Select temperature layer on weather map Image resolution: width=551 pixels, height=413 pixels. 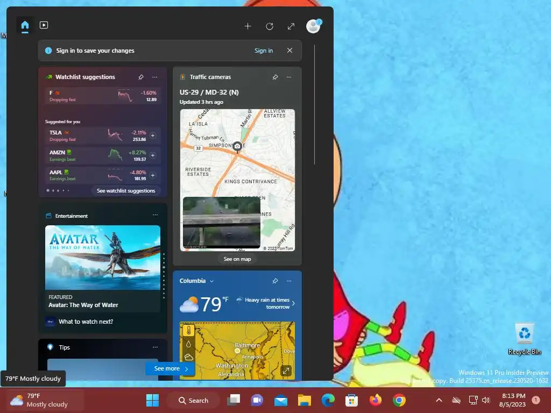click(x=188, y=331)
